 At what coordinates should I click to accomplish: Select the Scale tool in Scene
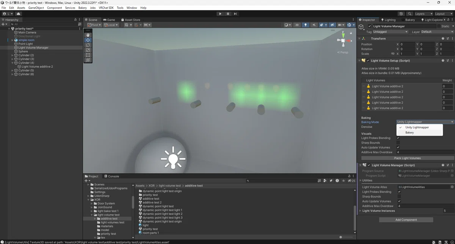[x=88, y=50]
